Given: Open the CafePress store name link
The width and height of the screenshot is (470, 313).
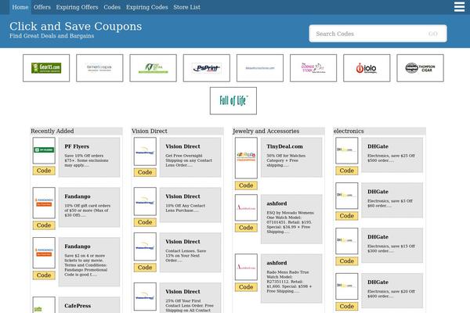Looking at the screenshot, I should tap(78, 306).
